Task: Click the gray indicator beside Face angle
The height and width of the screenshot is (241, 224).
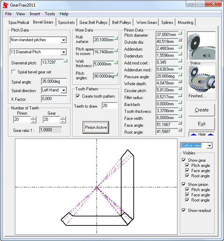Action: click(x=180, y=123)
